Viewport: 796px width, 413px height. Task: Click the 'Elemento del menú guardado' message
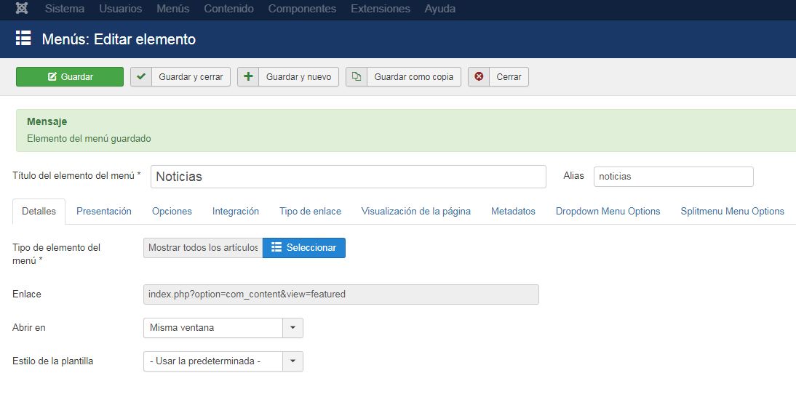pos(89,138)
